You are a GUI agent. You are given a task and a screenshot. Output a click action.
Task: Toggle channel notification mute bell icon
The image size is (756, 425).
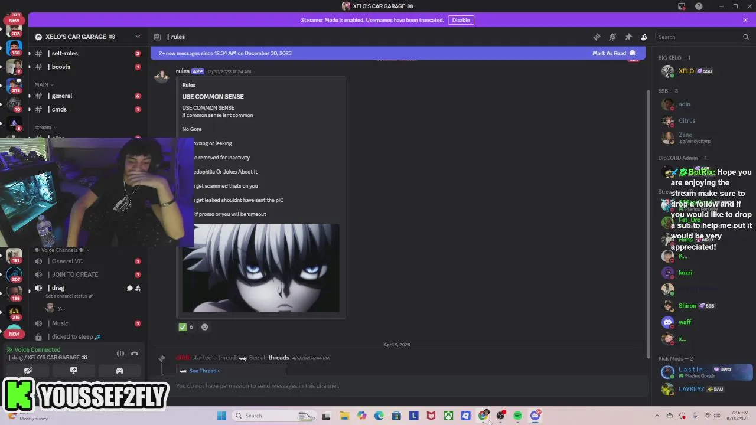(x=612, y=37)
